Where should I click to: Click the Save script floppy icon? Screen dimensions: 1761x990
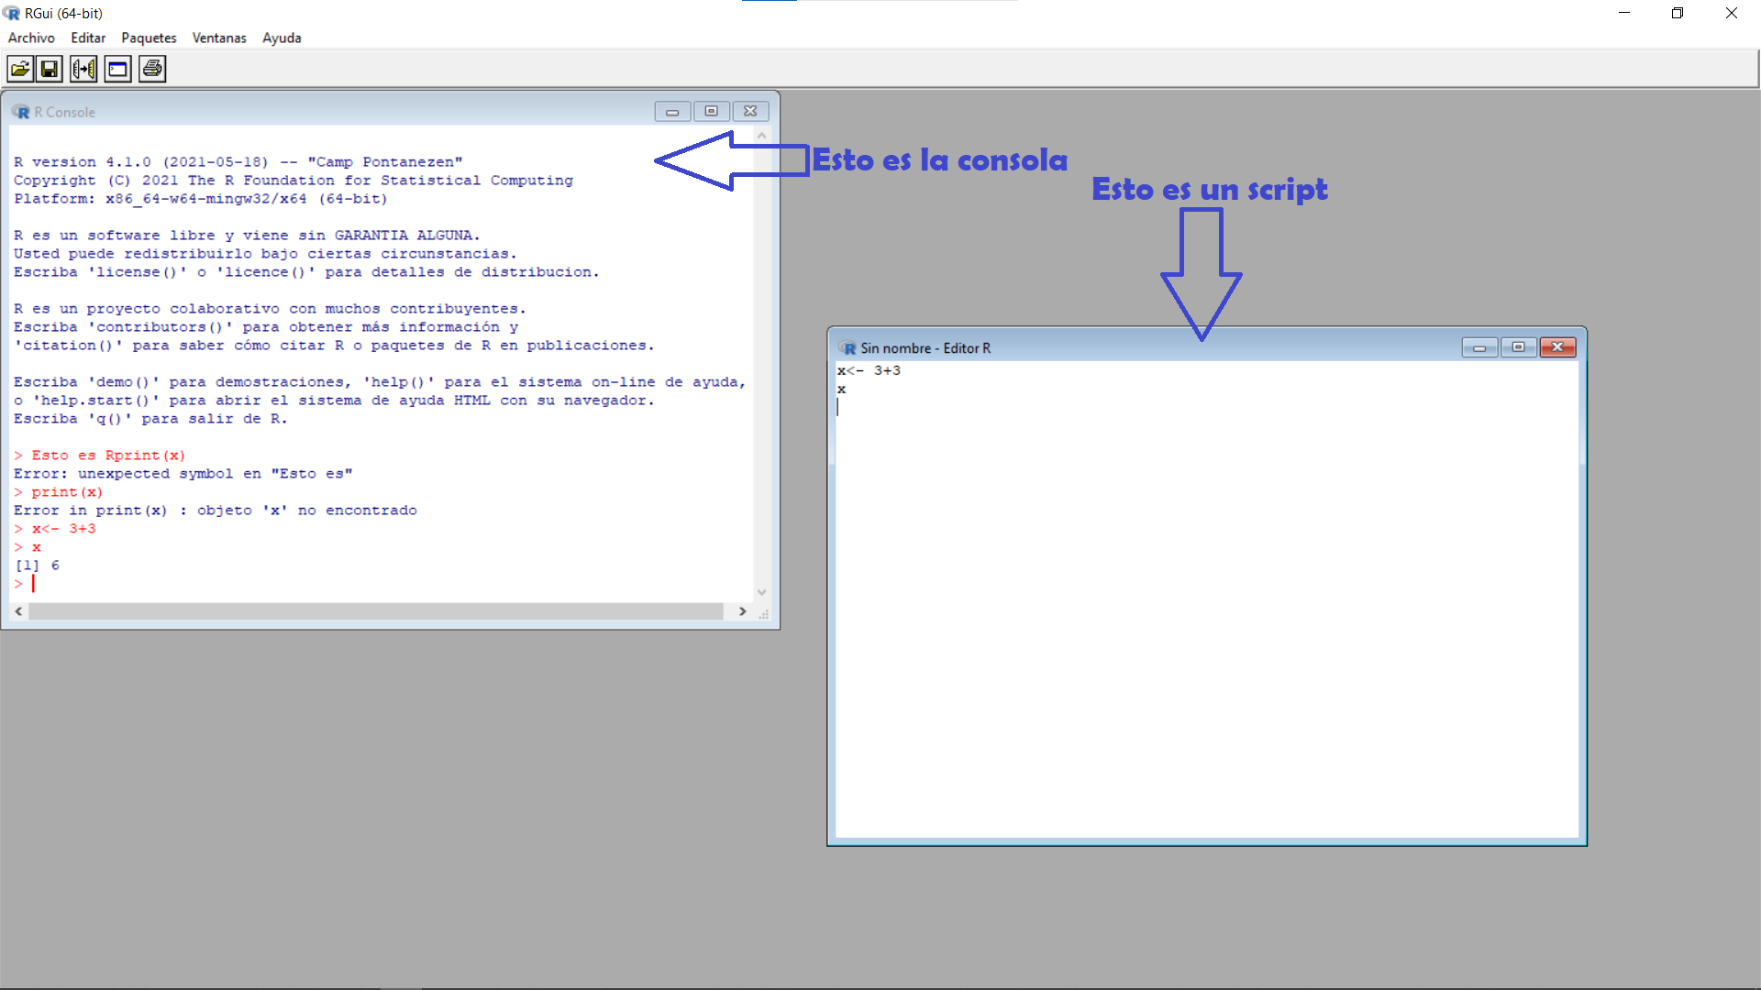click(x=50, y=69)
